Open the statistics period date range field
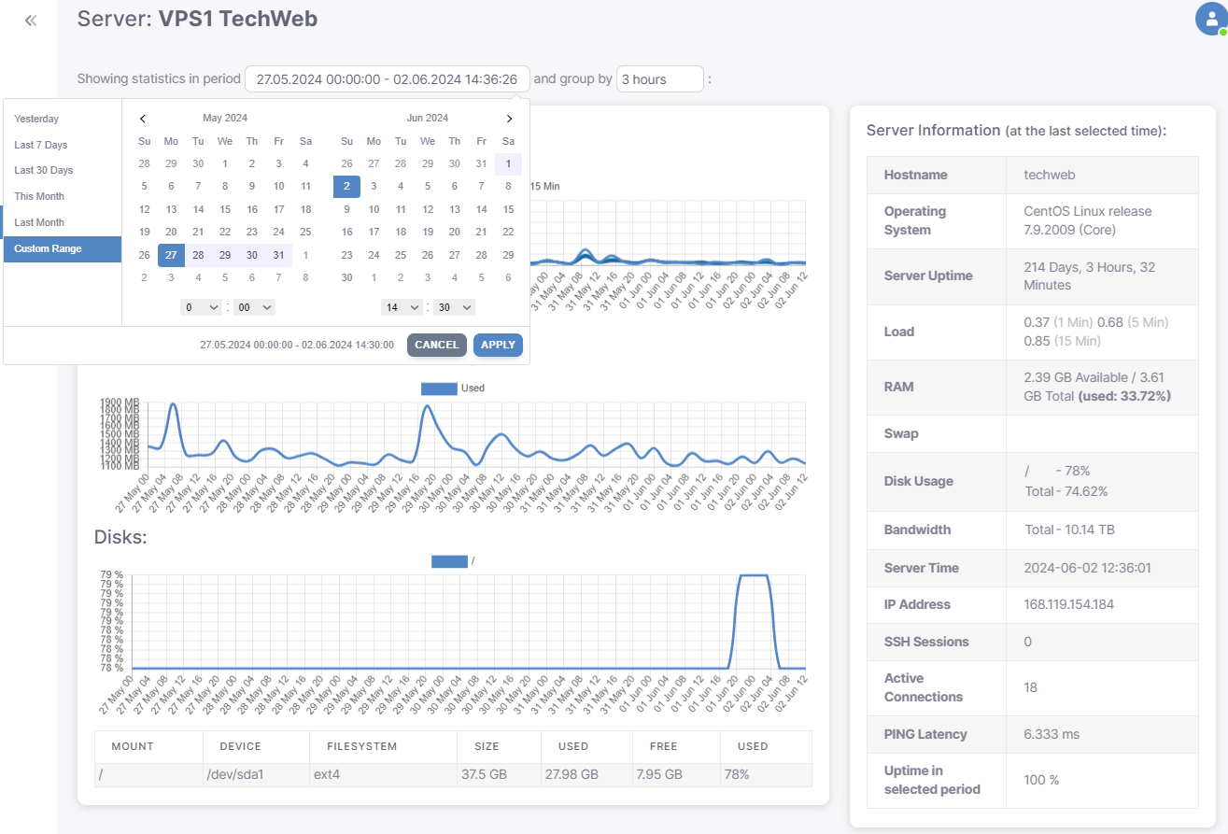This screenshot has width=1228, height=834. tap(388, 79)
